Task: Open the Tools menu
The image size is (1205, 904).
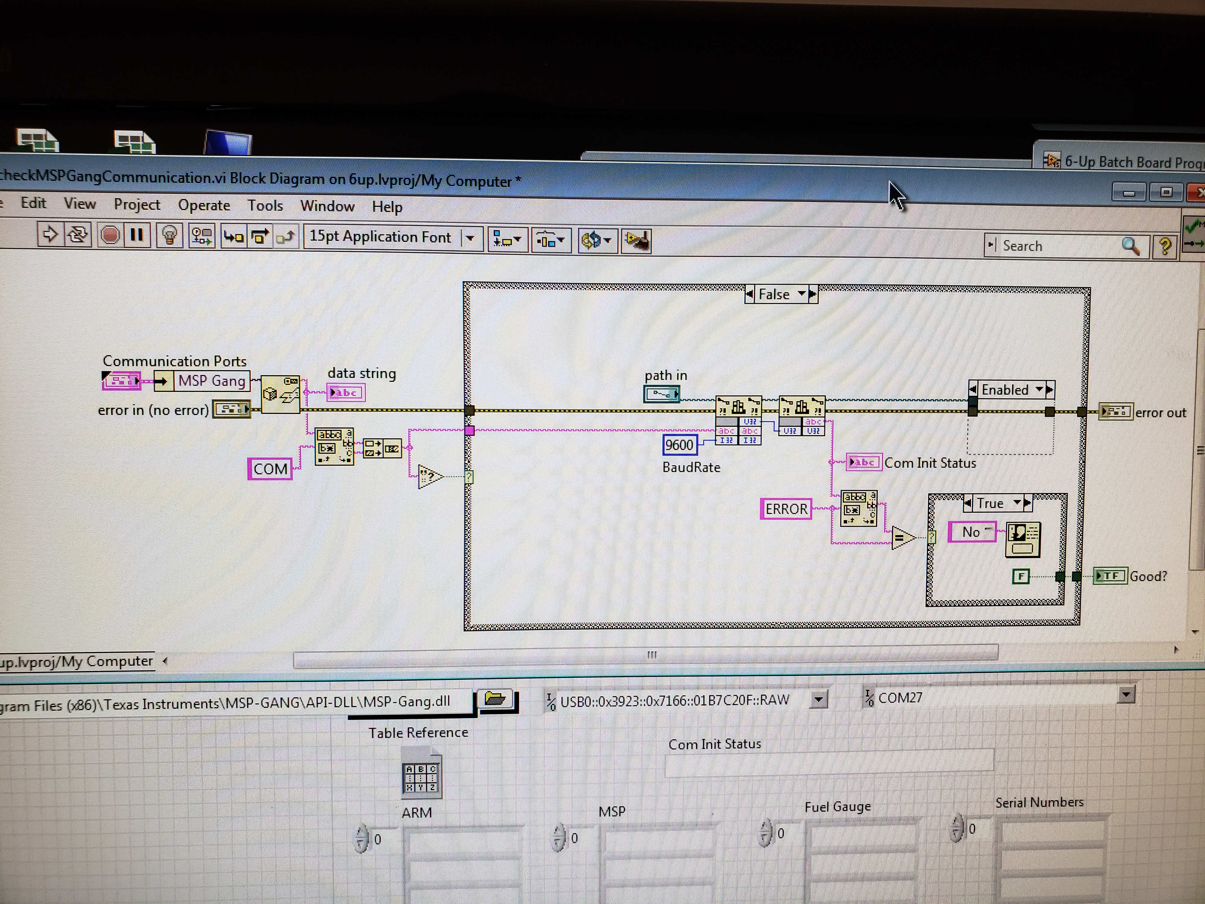Action: pos(265,205)
